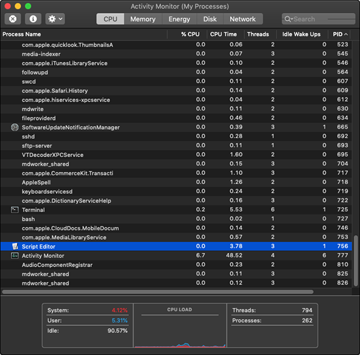
Task: Select the Terminal process name
Action: pos(33,210)
